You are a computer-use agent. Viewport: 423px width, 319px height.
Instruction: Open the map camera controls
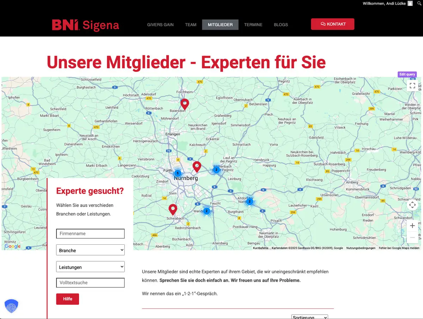coord(412,205)
